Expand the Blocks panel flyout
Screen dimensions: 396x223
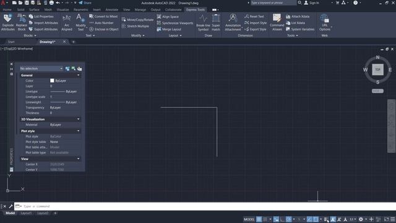click(30, 36)
